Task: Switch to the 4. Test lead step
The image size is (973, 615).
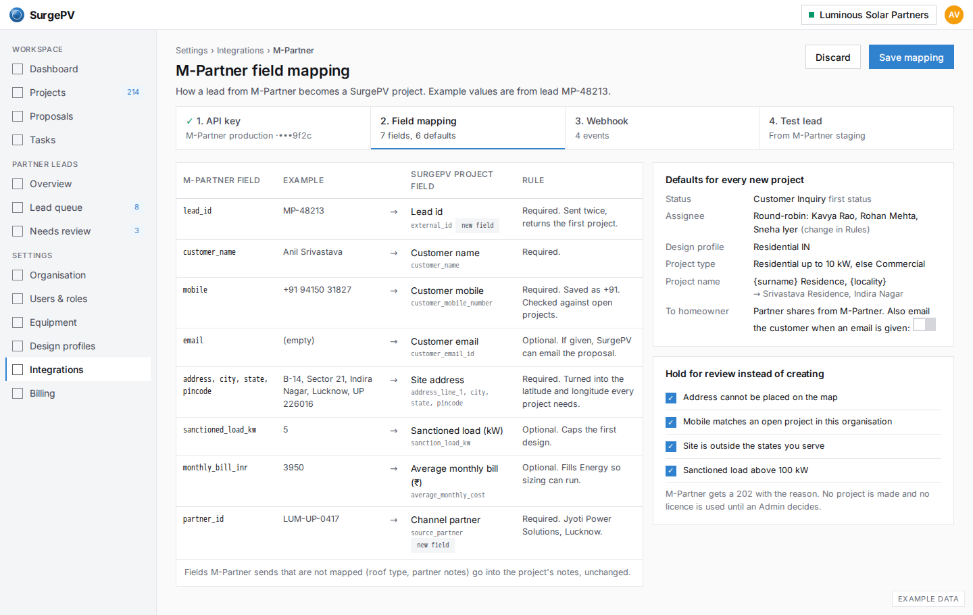Action: [x=856, y=128]
